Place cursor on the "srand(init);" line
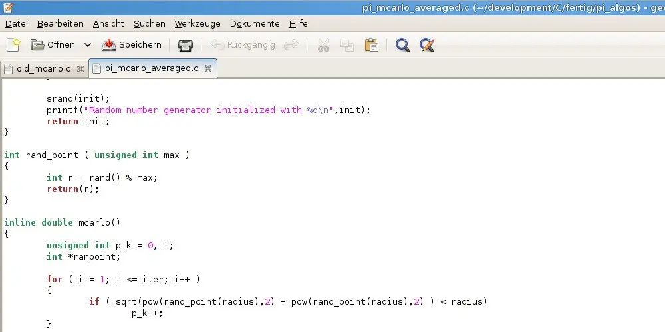The height and width of the screenshot is (332, 665). (x=78, y=98)
